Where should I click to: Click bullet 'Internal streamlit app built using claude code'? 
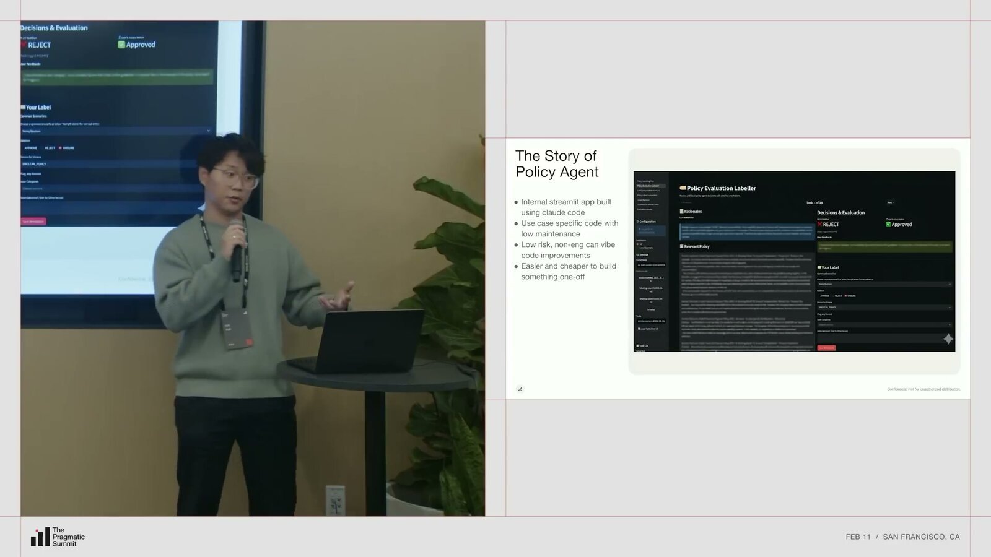tap(566, 207)
